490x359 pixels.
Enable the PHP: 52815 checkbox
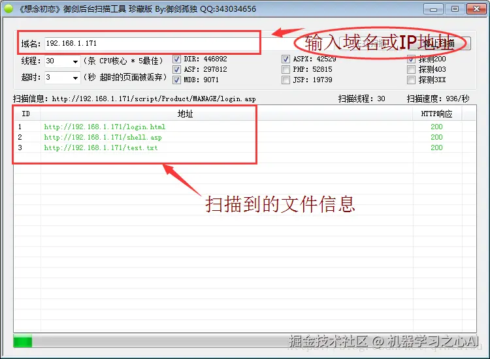coord(286,69)
